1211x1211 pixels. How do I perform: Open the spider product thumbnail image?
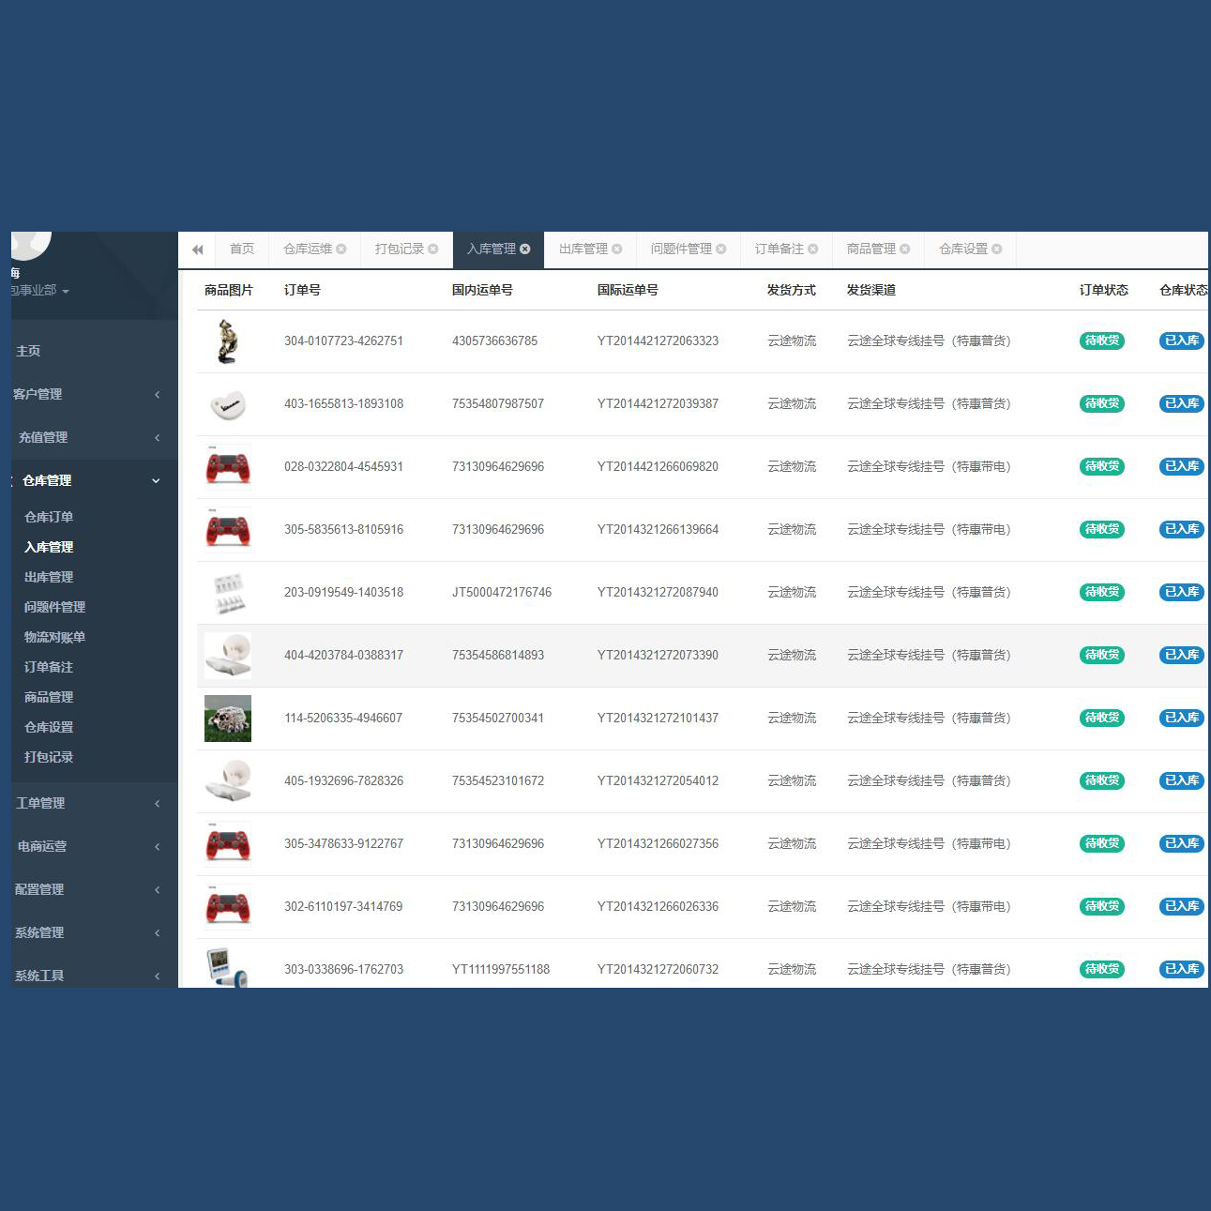tap(228, 719)
